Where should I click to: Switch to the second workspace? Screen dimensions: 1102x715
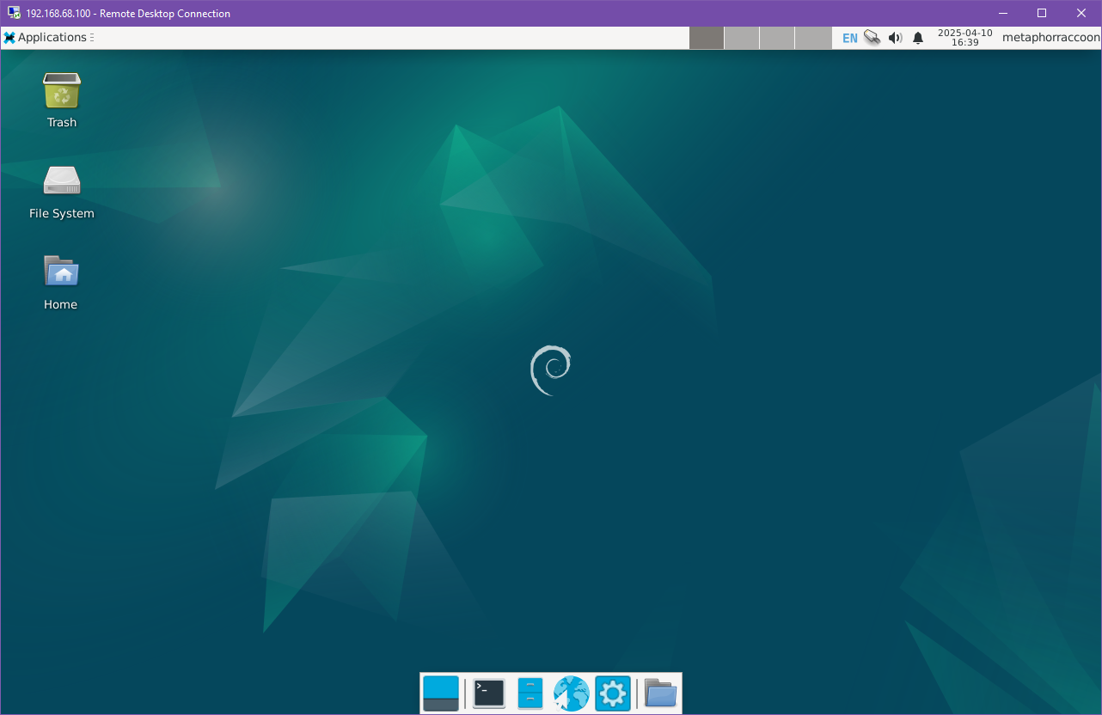point(742,38)
